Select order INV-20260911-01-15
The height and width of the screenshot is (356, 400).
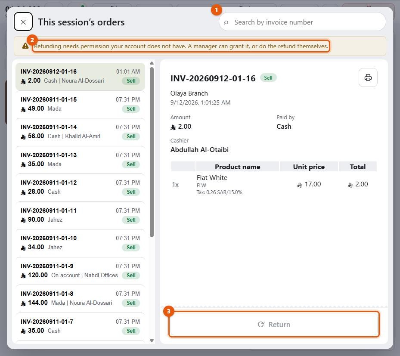point(80,104)
